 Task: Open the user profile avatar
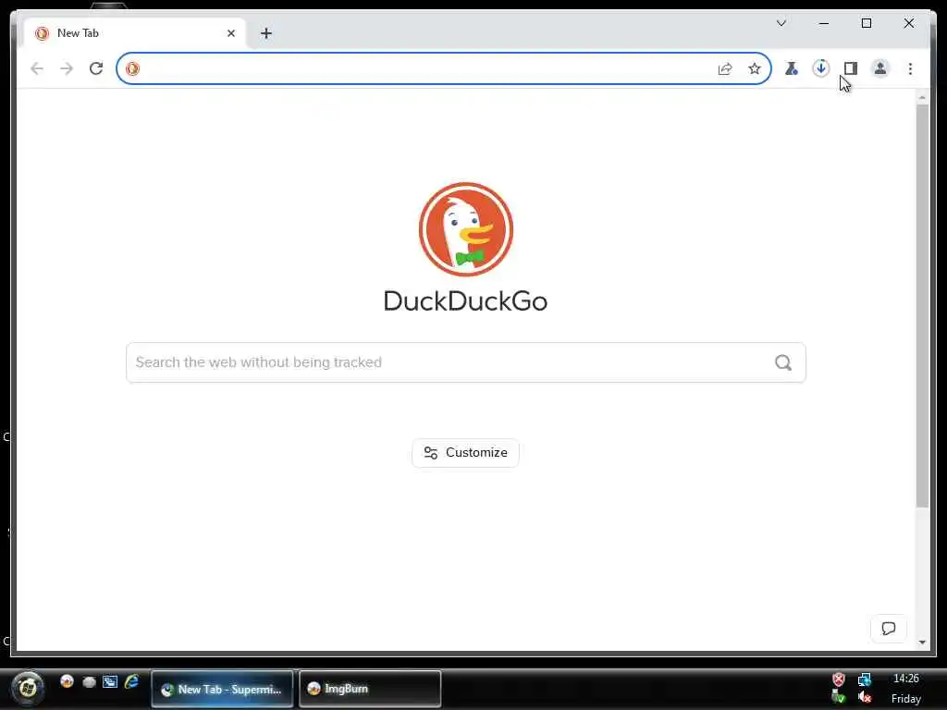click(880, 68)
